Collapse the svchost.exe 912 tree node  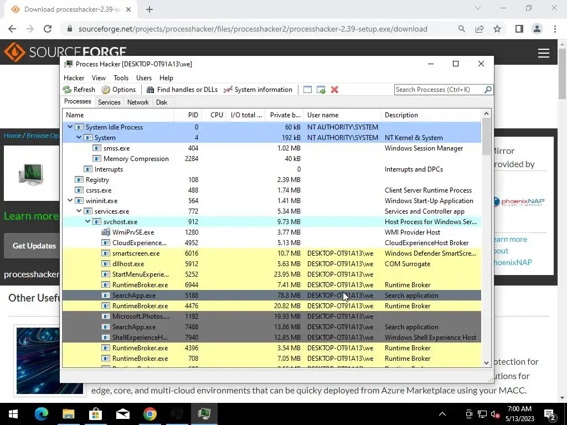[x=88, y=221]
